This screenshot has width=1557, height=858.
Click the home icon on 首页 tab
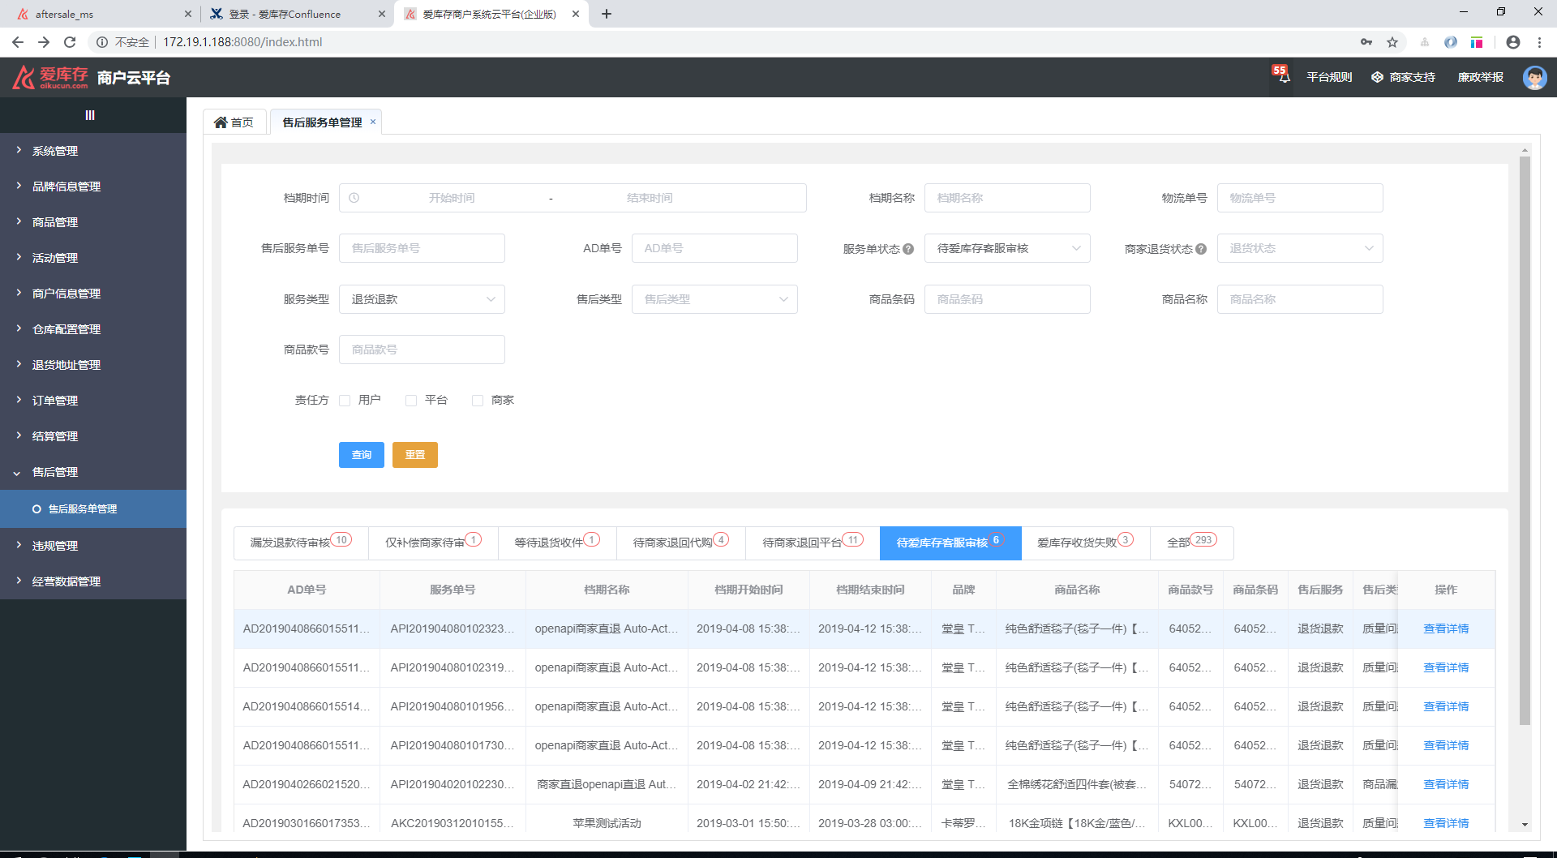pos(221,122)
